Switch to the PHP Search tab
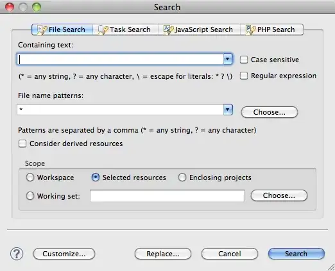The image size is (335, 271). pyautogui.click(x=271, y=29)
